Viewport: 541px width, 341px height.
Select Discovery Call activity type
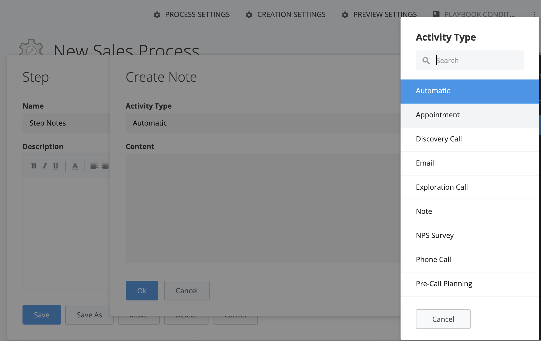tap(470, 139)
